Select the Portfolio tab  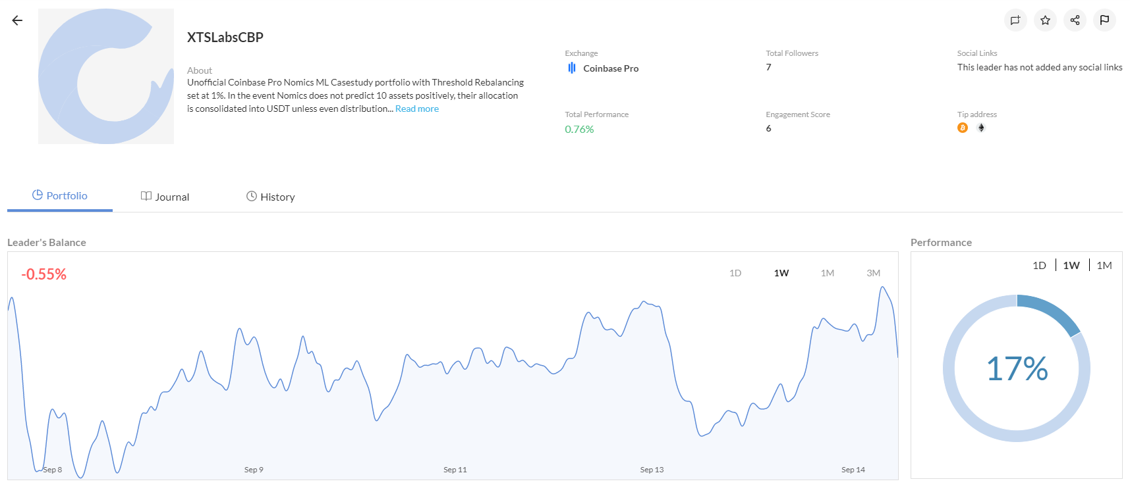coord(60,196)
